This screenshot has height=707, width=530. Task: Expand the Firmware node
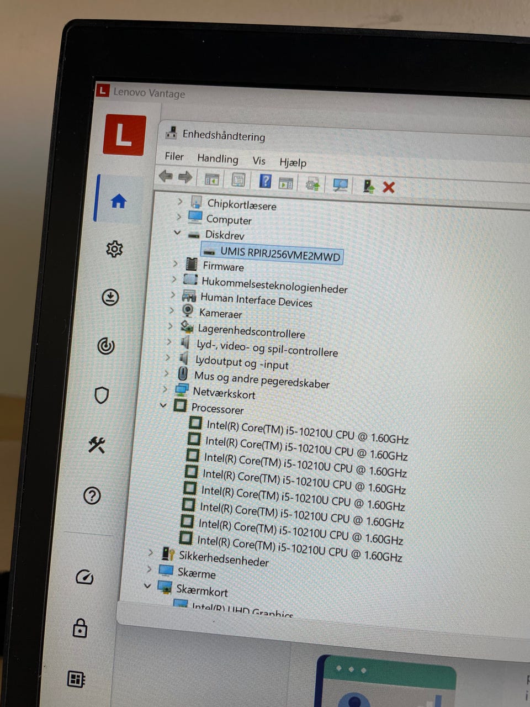pyautogui.click(x=176, y=264)
